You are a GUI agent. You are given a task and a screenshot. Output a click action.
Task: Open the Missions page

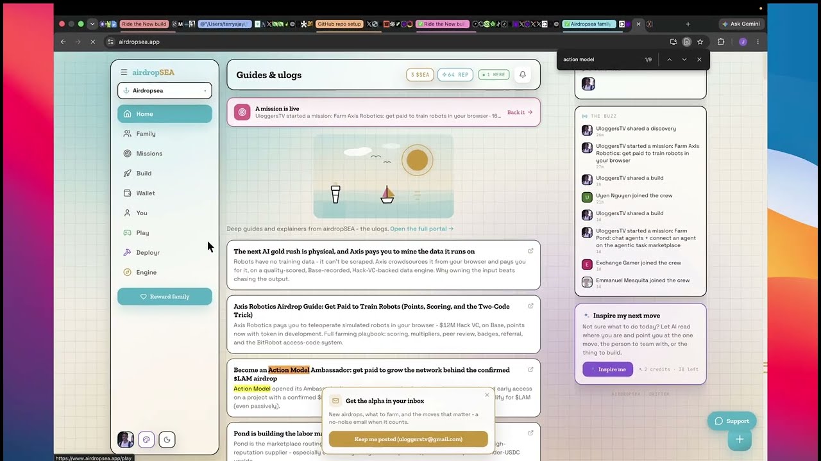(165, 154)
